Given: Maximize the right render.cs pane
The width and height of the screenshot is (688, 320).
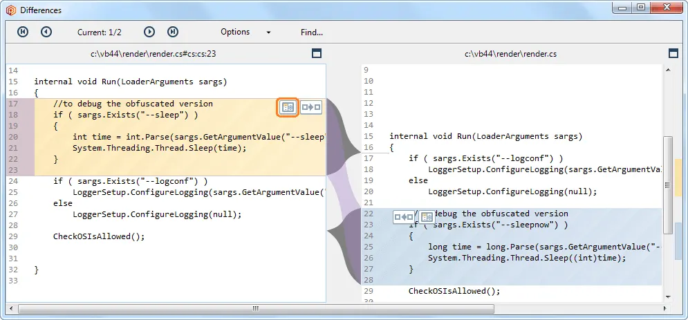Looking at the screenshot, I should 673,53.
